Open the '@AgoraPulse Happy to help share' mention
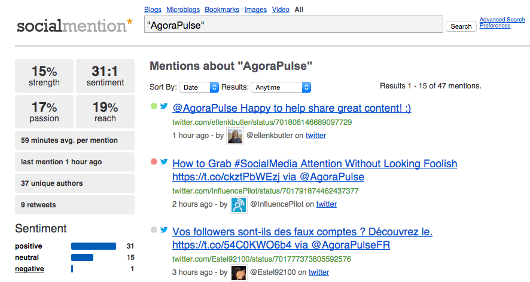This screenshot has height=282, width=530. (x=292, y=108)
